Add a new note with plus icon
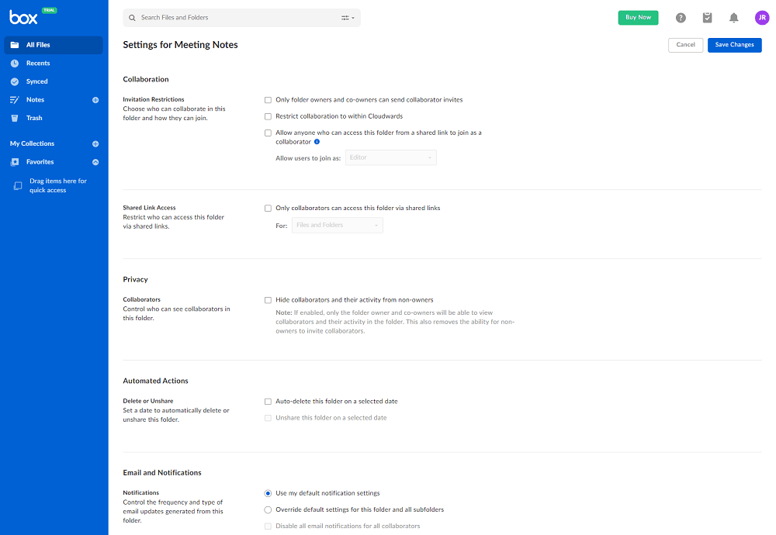Screen dimensions: 776x535 [95, 100]
